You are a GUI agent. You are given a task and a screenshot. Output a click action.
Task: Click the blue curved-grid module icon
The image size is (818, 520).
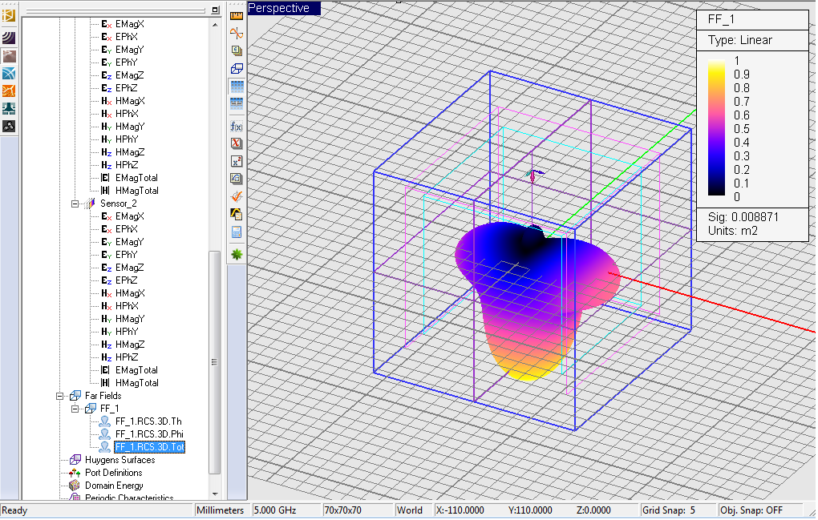[x=9, y=74]
